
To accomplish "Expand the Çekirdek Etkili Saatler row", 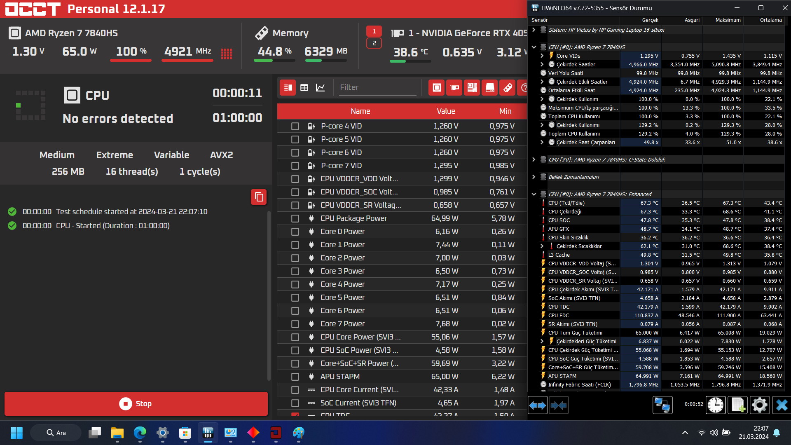I will [542, 82].
